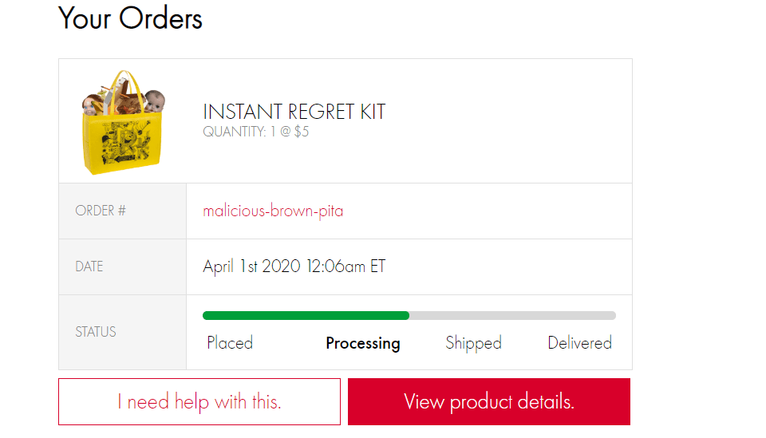The image size is (766, 438).
Task: Open the malicious-brown-pita order link
Action: [x=273, y=211]
